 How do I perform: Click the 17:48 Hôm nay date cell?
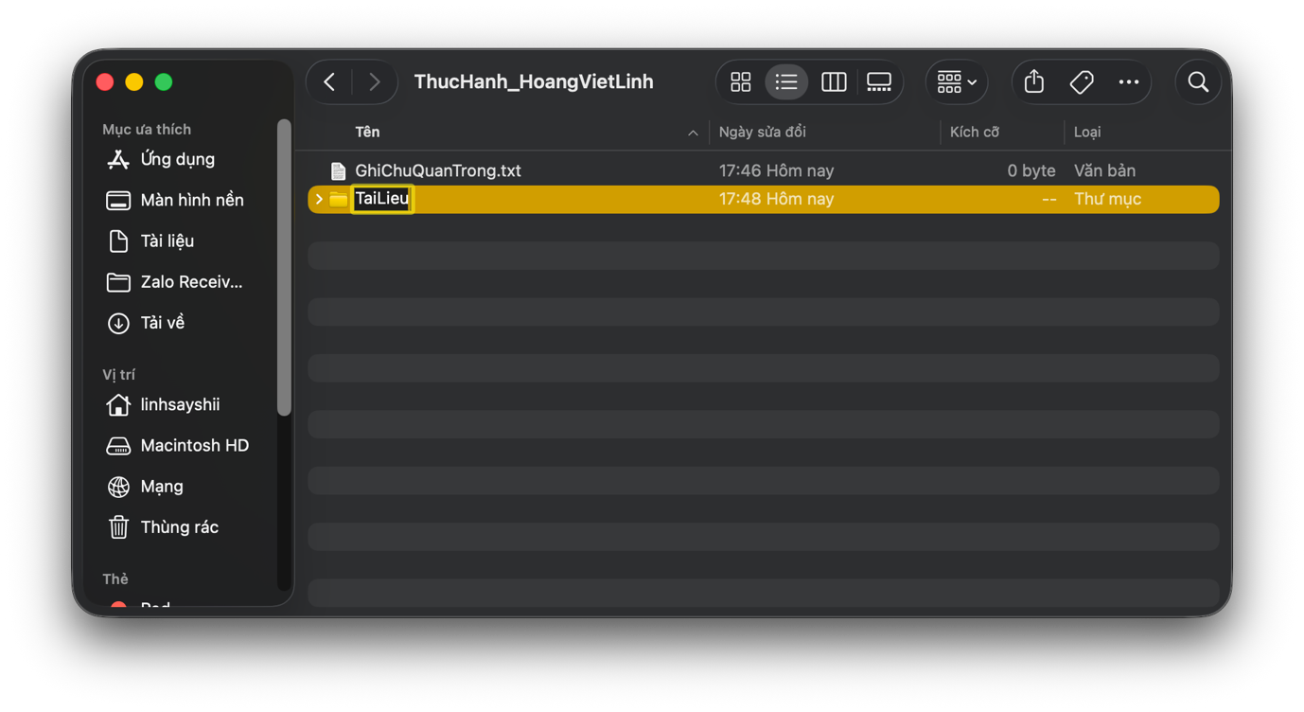pos(776,199)
